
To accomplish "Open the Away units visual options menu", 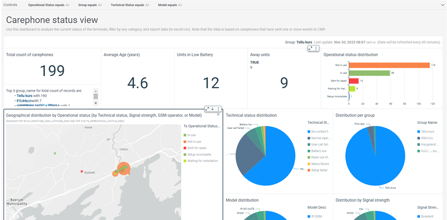I will 316,48.
